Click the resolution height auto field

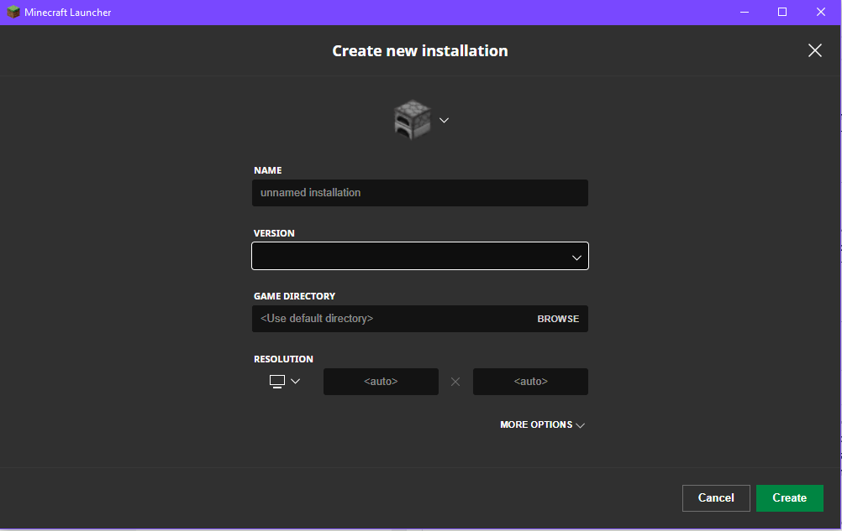tap(530, 382)
